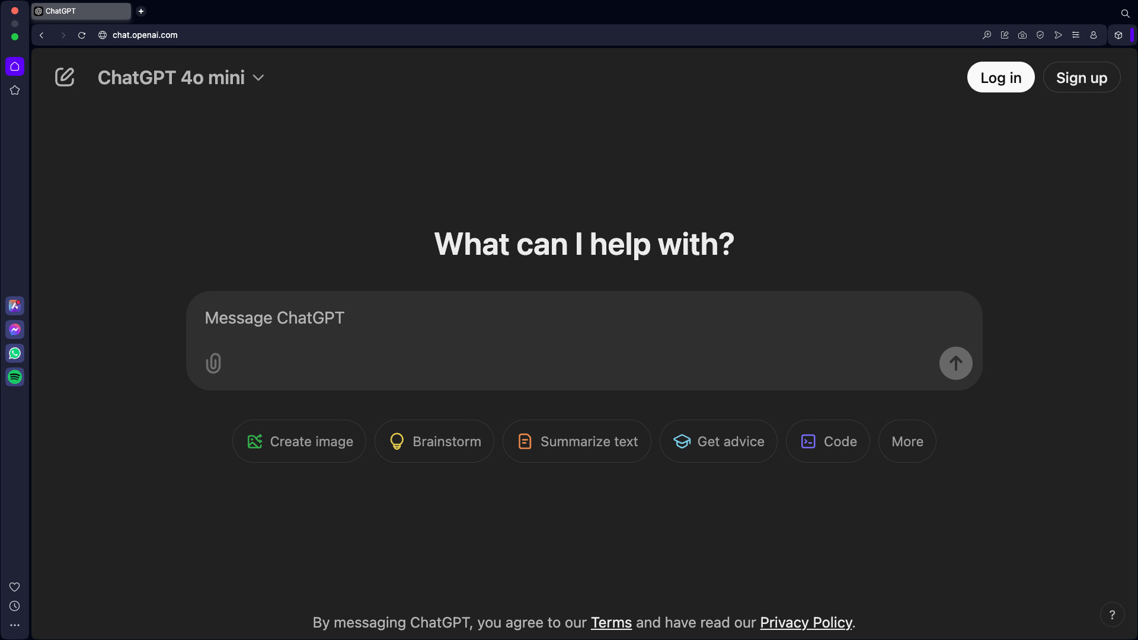Choose the Code suggestion chip

tap(828, 441)
